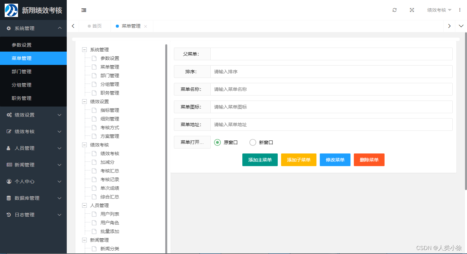Switch to the 菜单管理 tab
The width and height of the screenshot is (467, 254).
[x=131, y=26]
